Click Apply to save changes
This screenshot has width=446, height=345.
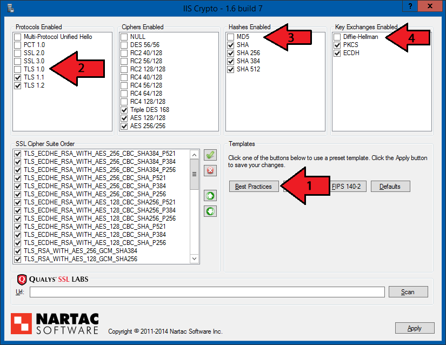[415, 328]
